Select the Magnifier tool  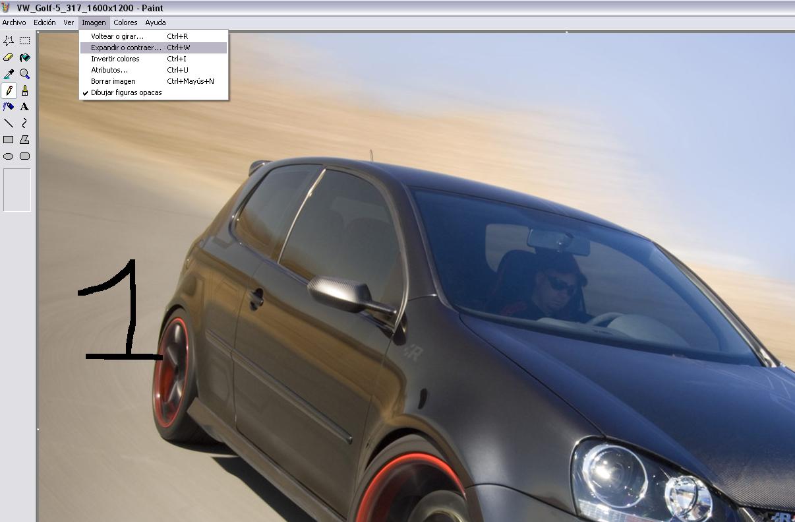[24, 74]
